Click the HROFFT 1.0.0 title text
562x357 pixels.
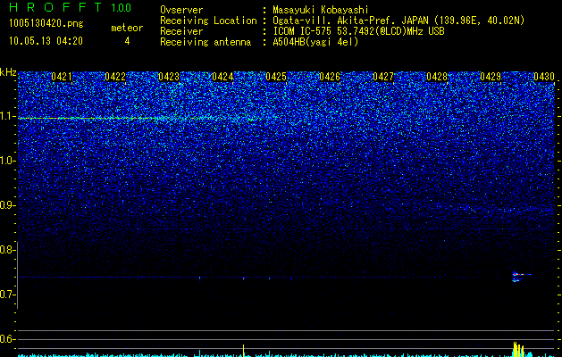coord(70,7)
